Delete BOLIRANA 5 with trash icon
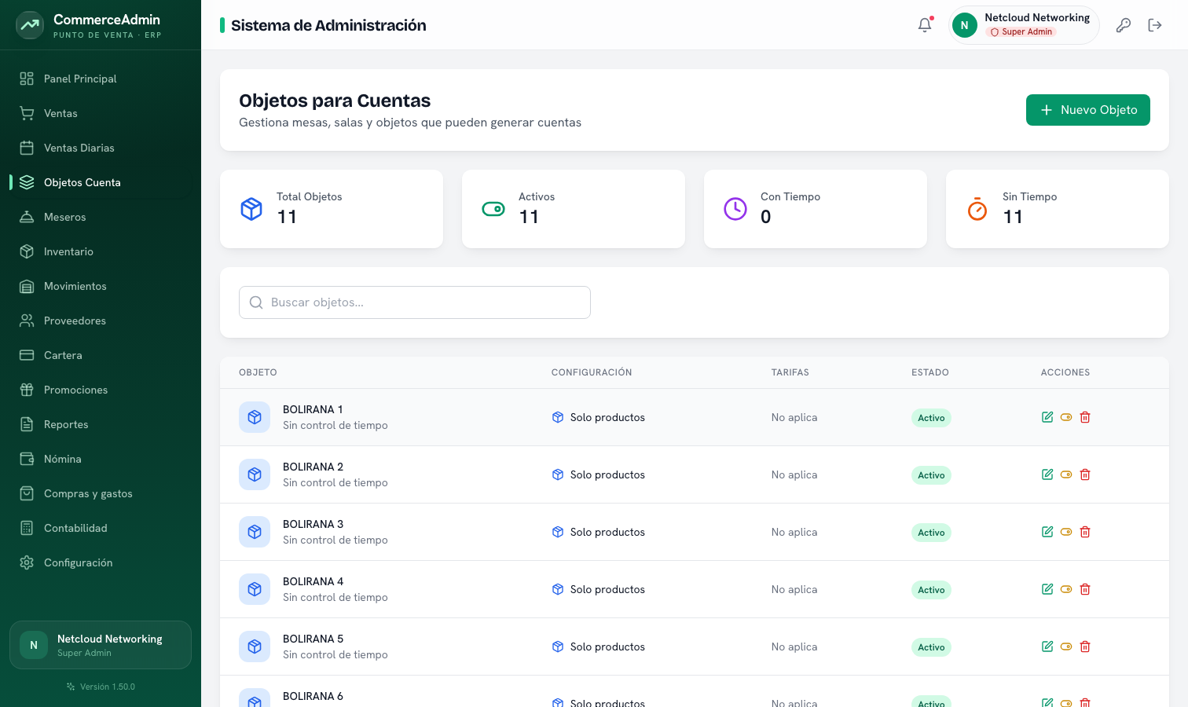 coord(1085,647)
